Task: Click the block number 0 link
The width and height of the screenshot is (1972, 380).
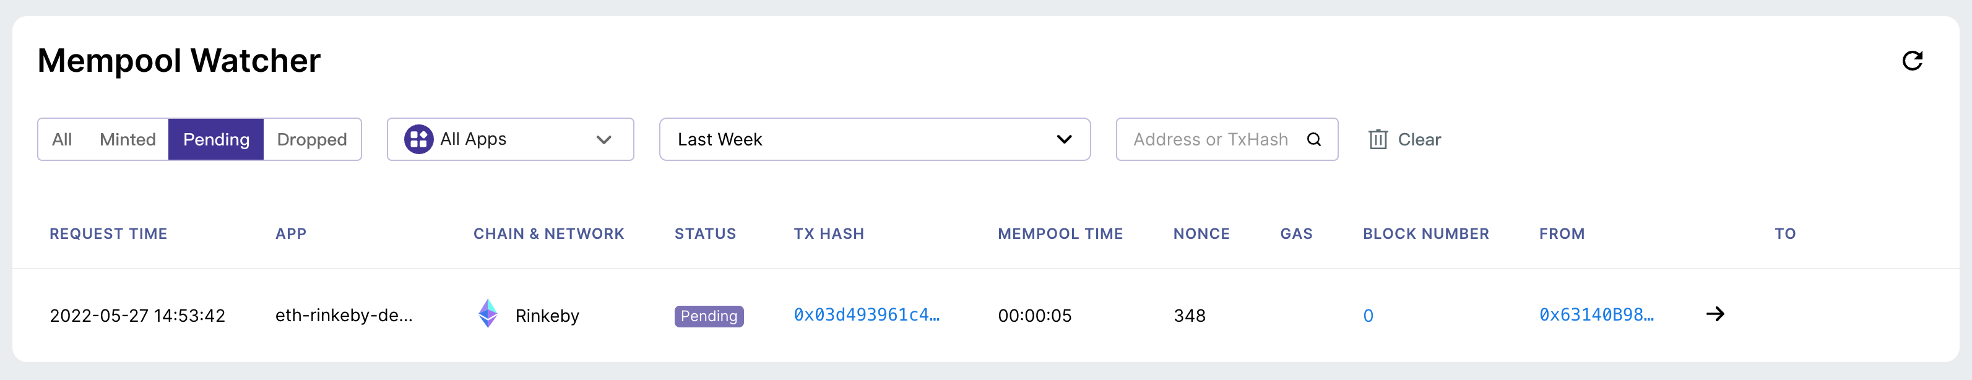Action: pos(1368,316)
